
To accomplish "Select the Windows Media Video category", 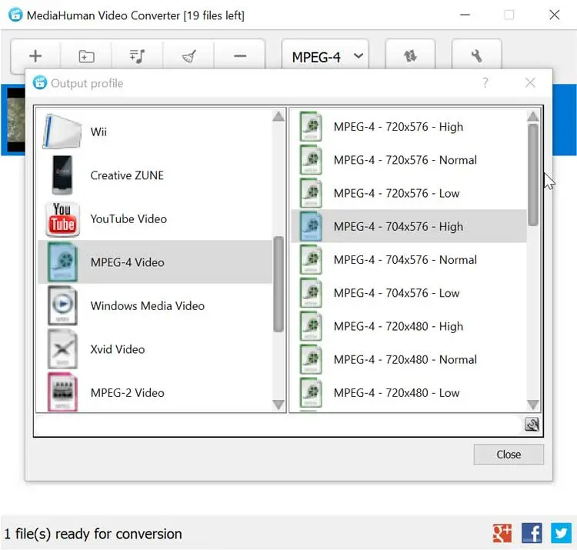I will tap(155, 305).
